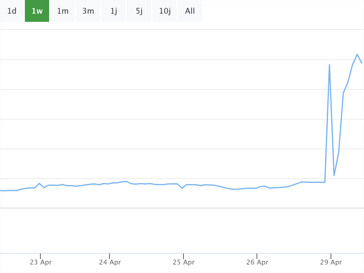Display All available data
Viewport: 364px width, 273px height.
(x=190, y=11)
